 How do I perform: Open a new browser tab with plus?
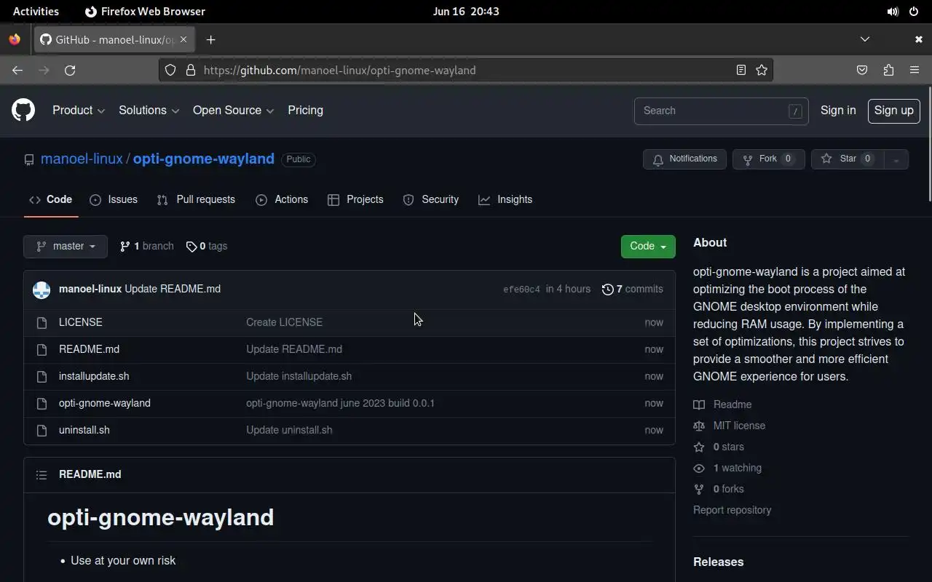210,40
